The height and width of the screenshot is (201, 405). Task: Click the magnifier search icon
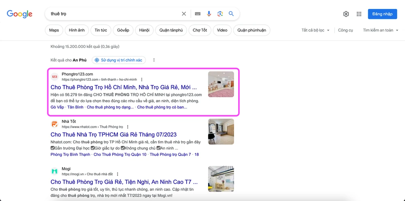(231, 14)
